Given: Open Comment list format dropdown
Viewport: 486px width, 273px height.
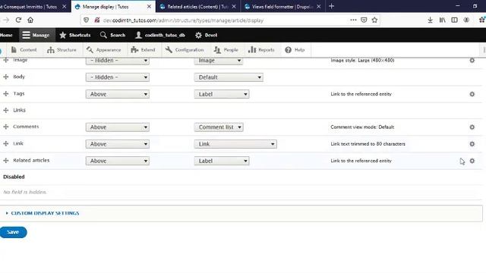Looking at the screenshot, I should [219, 127].
